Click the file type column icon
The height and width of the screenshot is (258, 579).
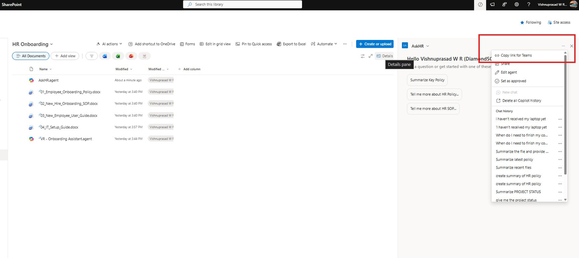pos(30,69)
